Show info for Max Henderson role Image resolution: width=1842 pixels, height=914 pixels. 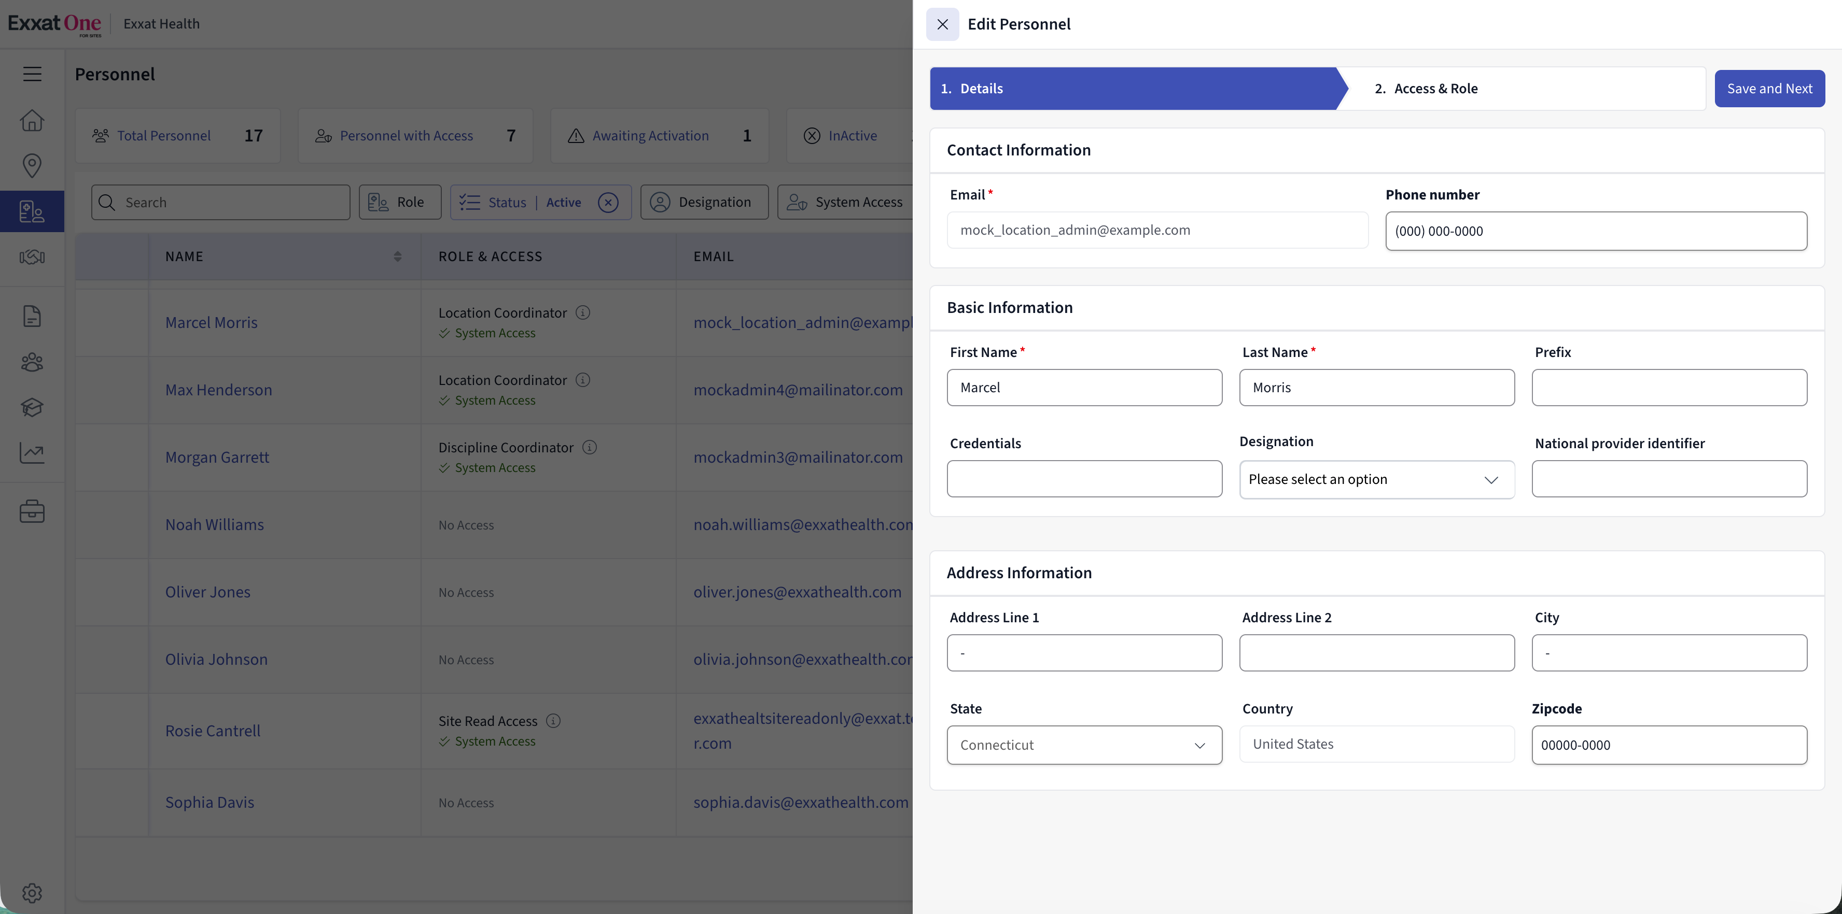583,379
